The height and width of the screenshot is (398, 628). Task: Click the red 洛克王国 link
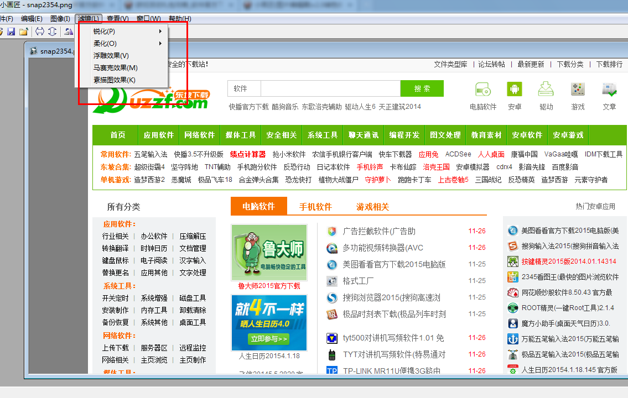pyautogui.click(x=436, y=167)
